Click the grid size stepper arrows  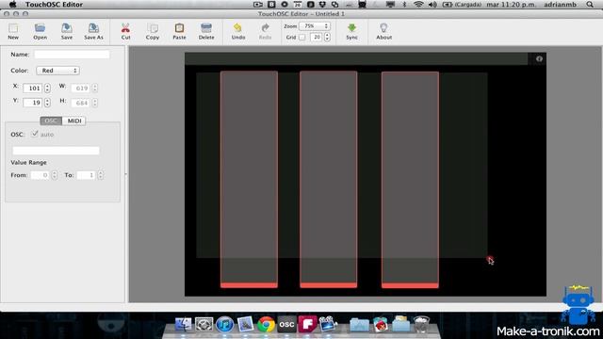point(327,37)
